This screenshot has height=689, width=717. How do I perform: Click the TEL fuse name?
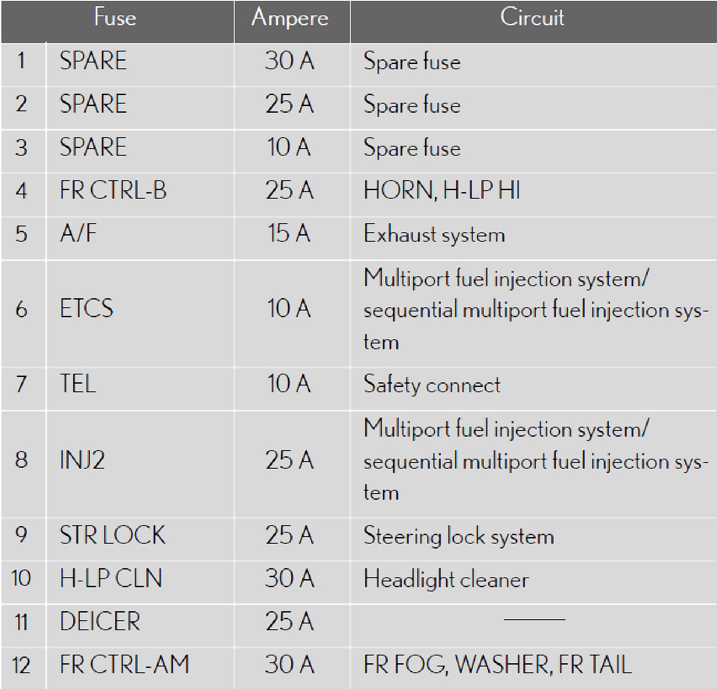78,384
